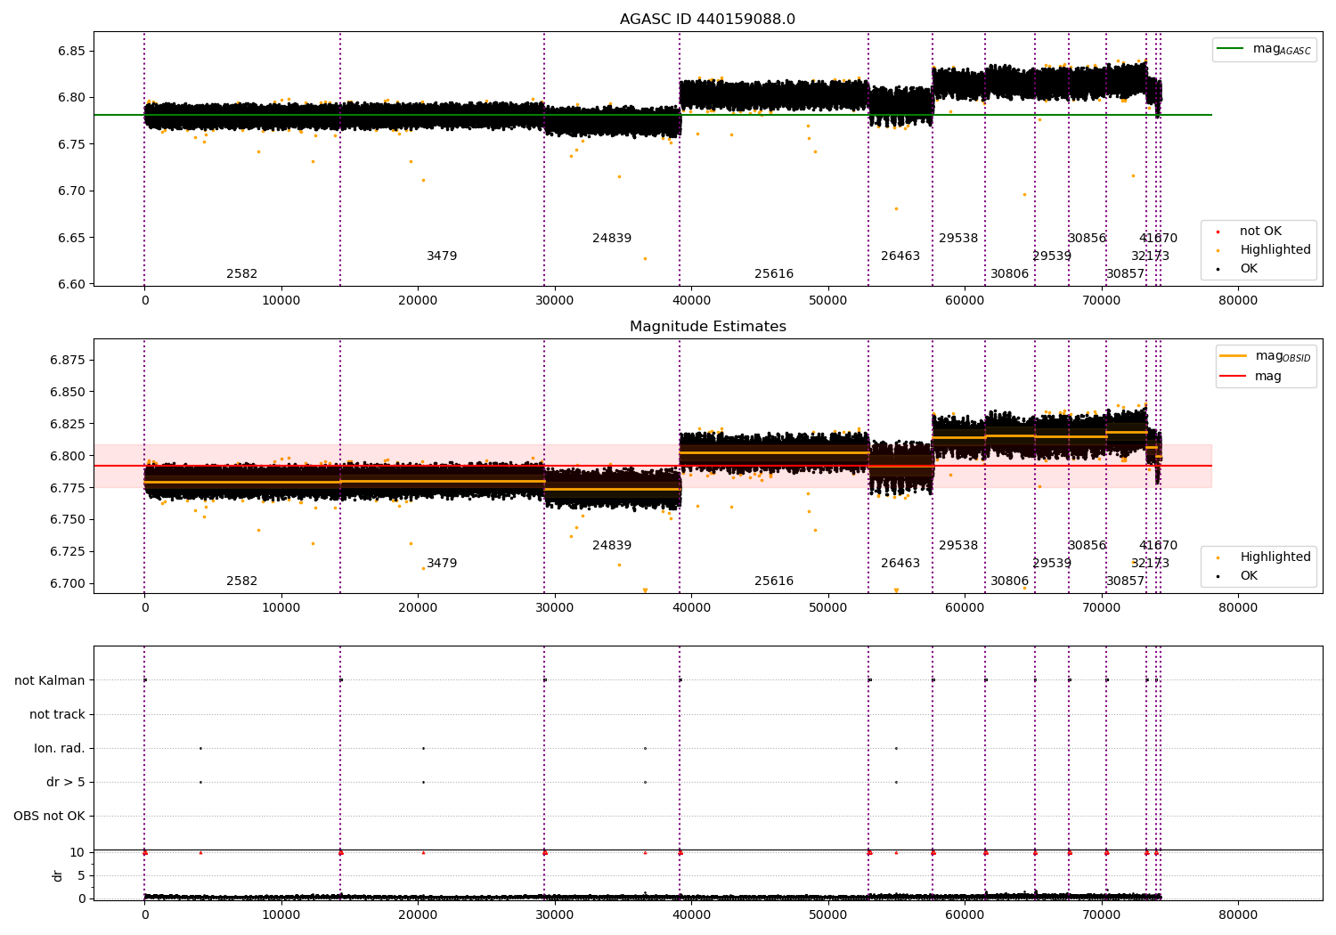The image size is (1336, 935).
Task: Select the 6.875 y-axis tick label
Action: pyautogui.click(x=68, y=360)
